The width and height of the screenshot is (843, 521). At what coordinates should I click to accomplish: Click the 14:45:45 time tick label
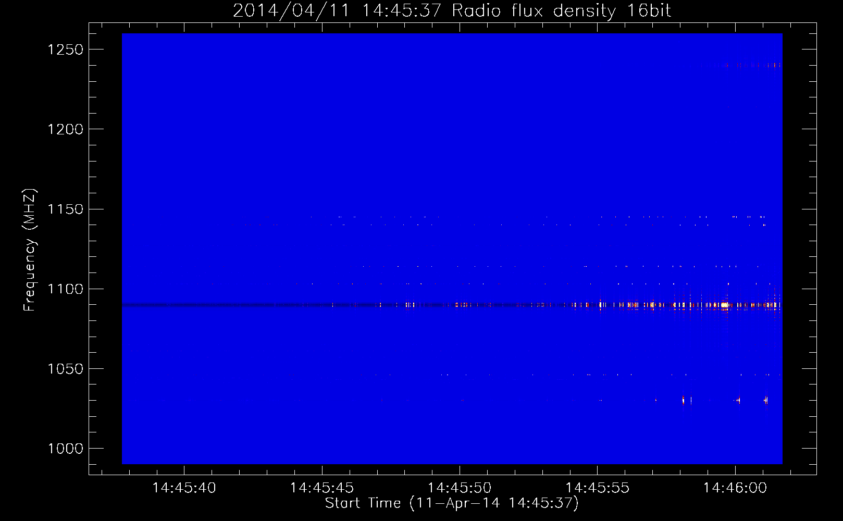(322, 488)
